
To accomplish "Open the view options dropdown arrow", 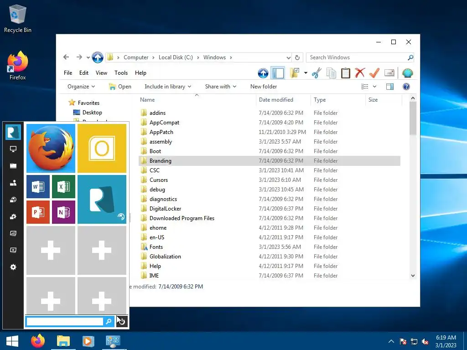I will [374, 87].
